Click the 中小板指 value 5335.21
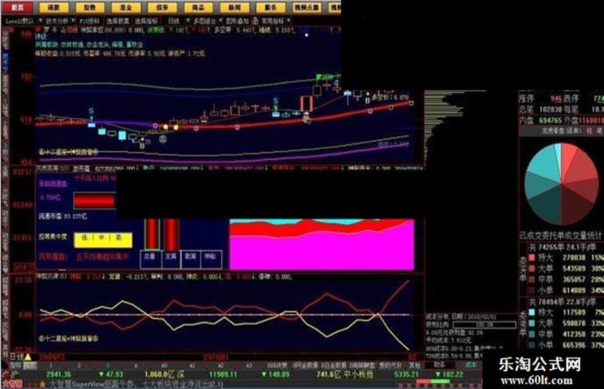The image size is (604, 389). (406, 374)
